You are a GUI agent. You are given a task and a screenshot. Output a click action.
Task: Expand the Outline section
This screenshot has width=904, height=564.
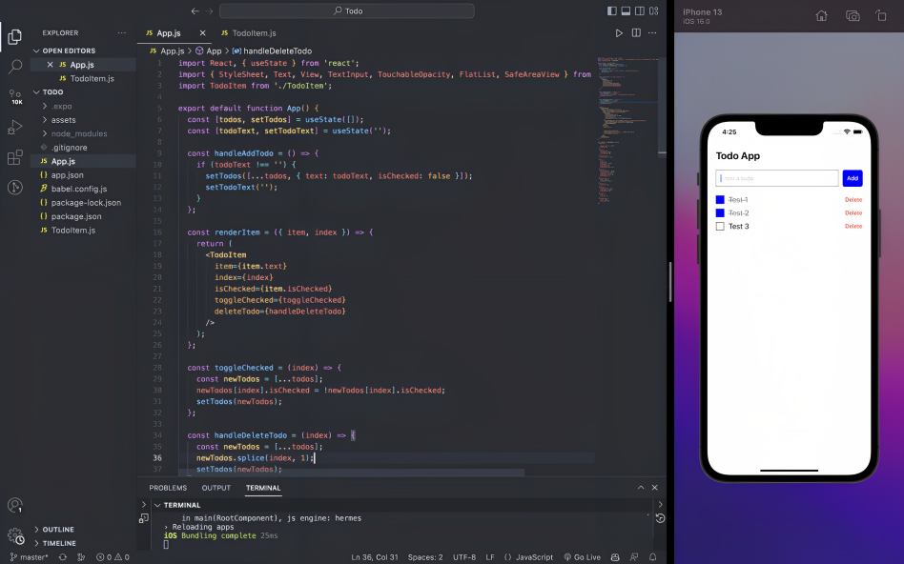click(37, 530)
